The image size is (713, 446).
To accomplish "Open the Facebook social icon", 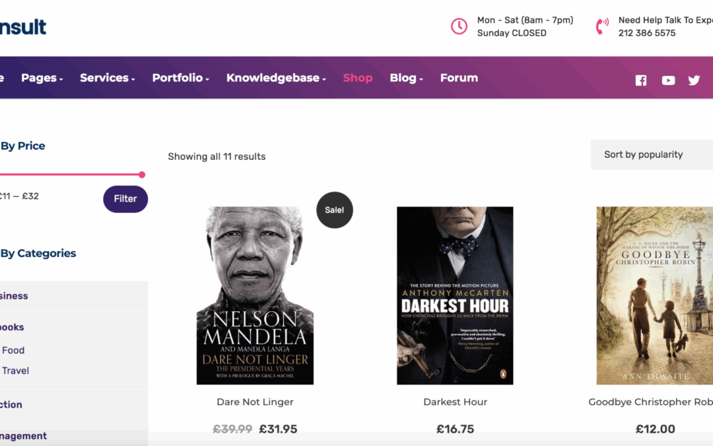I will coord(640,80).
